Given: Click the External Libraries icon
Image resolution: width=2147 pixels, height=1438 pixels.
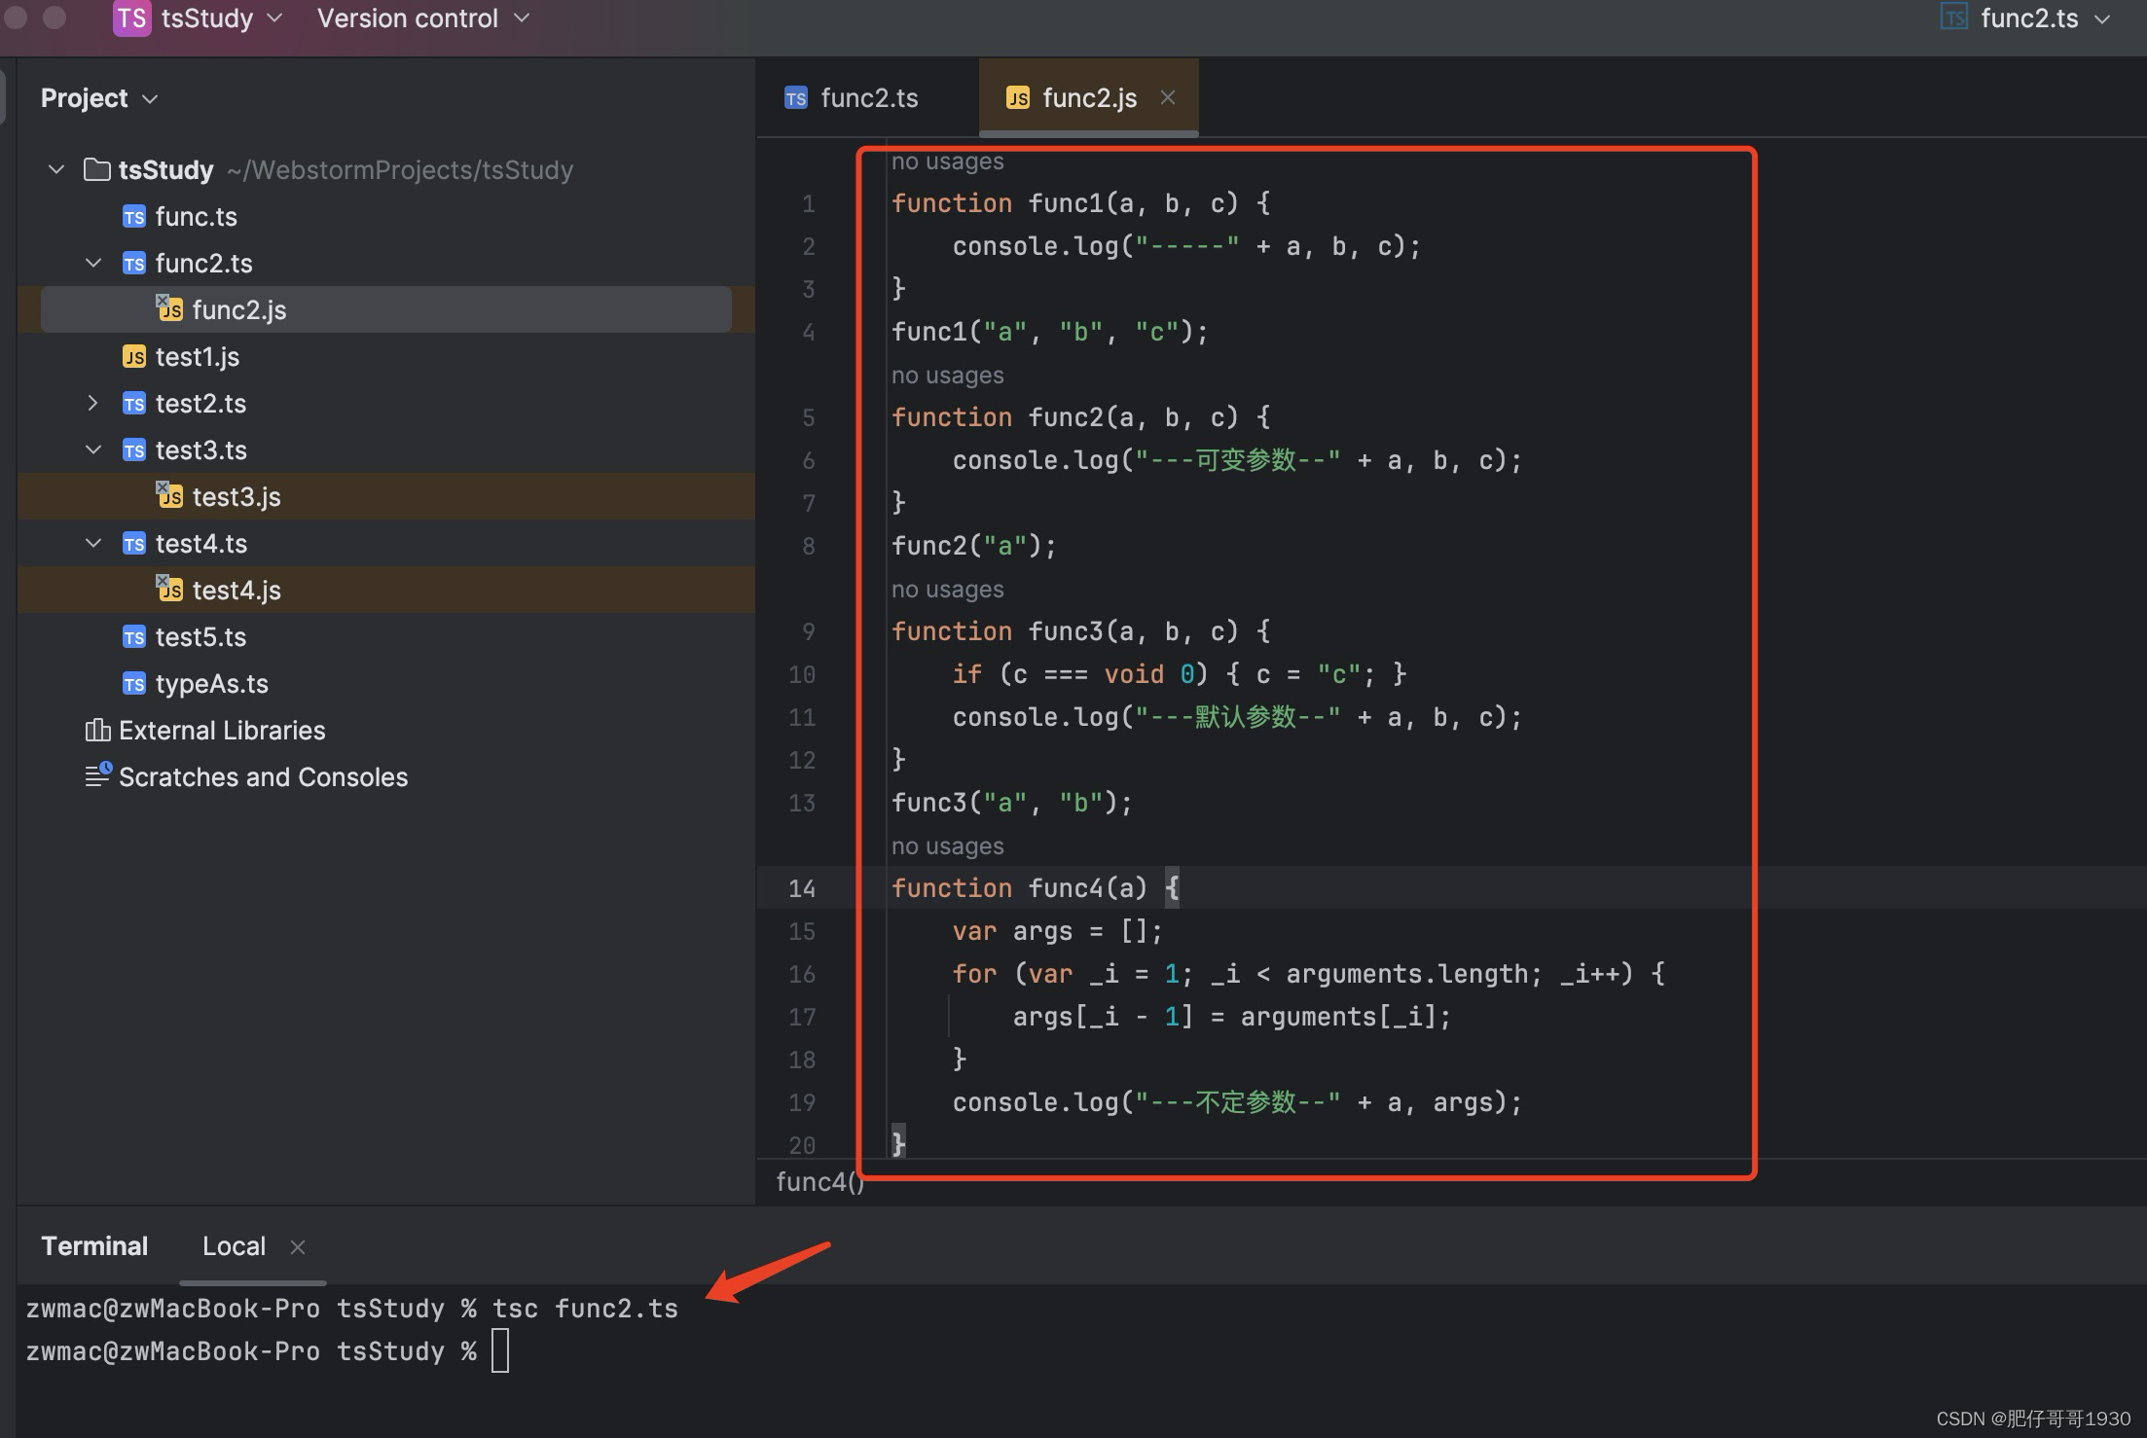Looking at the screenshot, I should [x=97, y=730].
